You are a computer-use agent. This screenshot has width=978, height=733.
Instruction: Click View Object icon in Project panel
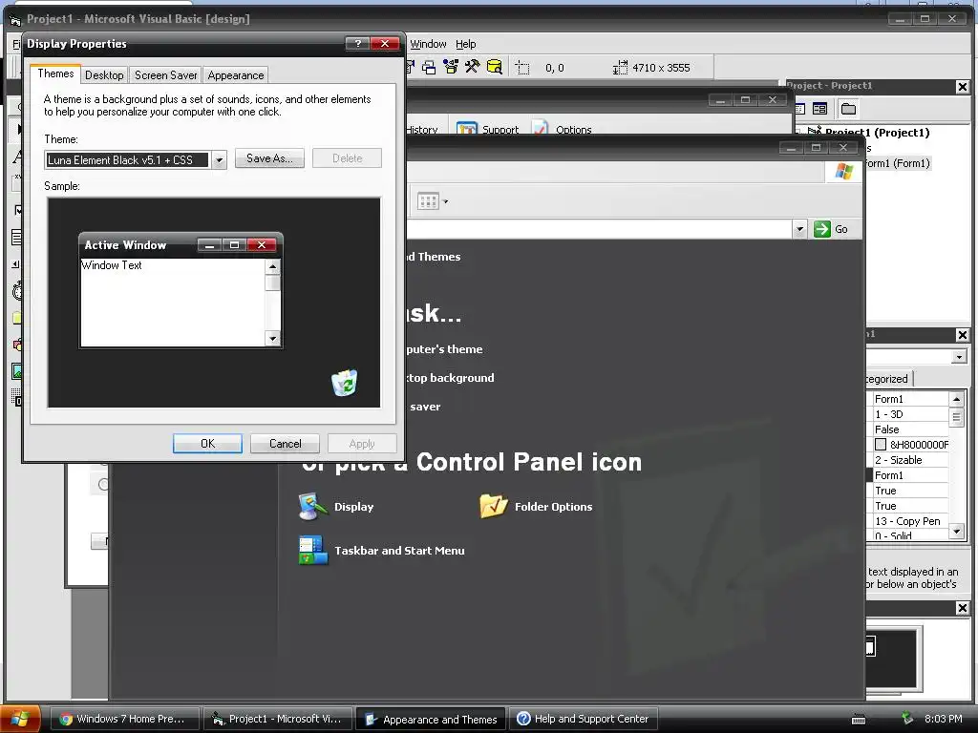[819, 109]
